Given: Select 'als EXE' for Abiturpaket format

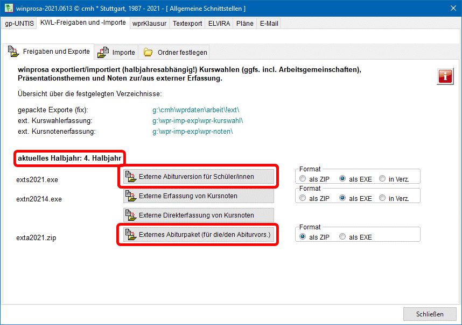Looking at the screenshot, I should (342, 237).
